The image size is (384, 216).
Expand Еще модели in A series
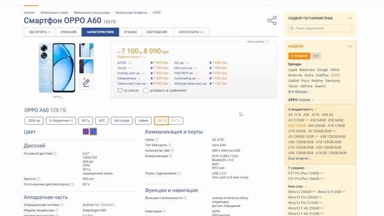[299, 158]
